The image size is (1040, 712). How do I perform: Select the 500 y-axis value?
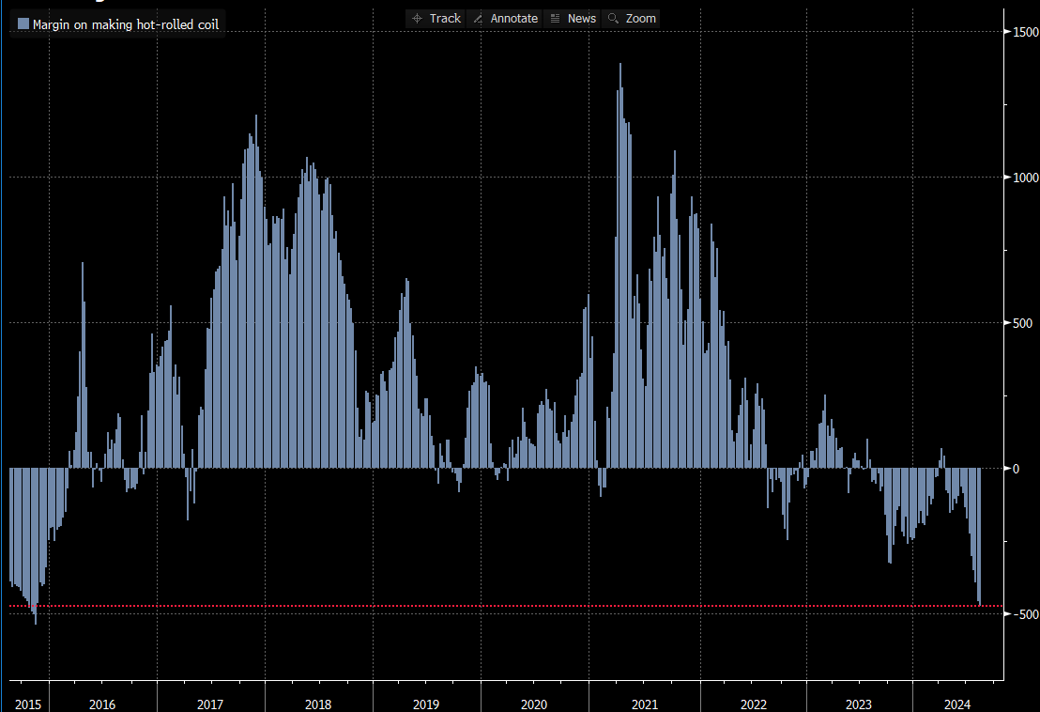[1023, 323]
